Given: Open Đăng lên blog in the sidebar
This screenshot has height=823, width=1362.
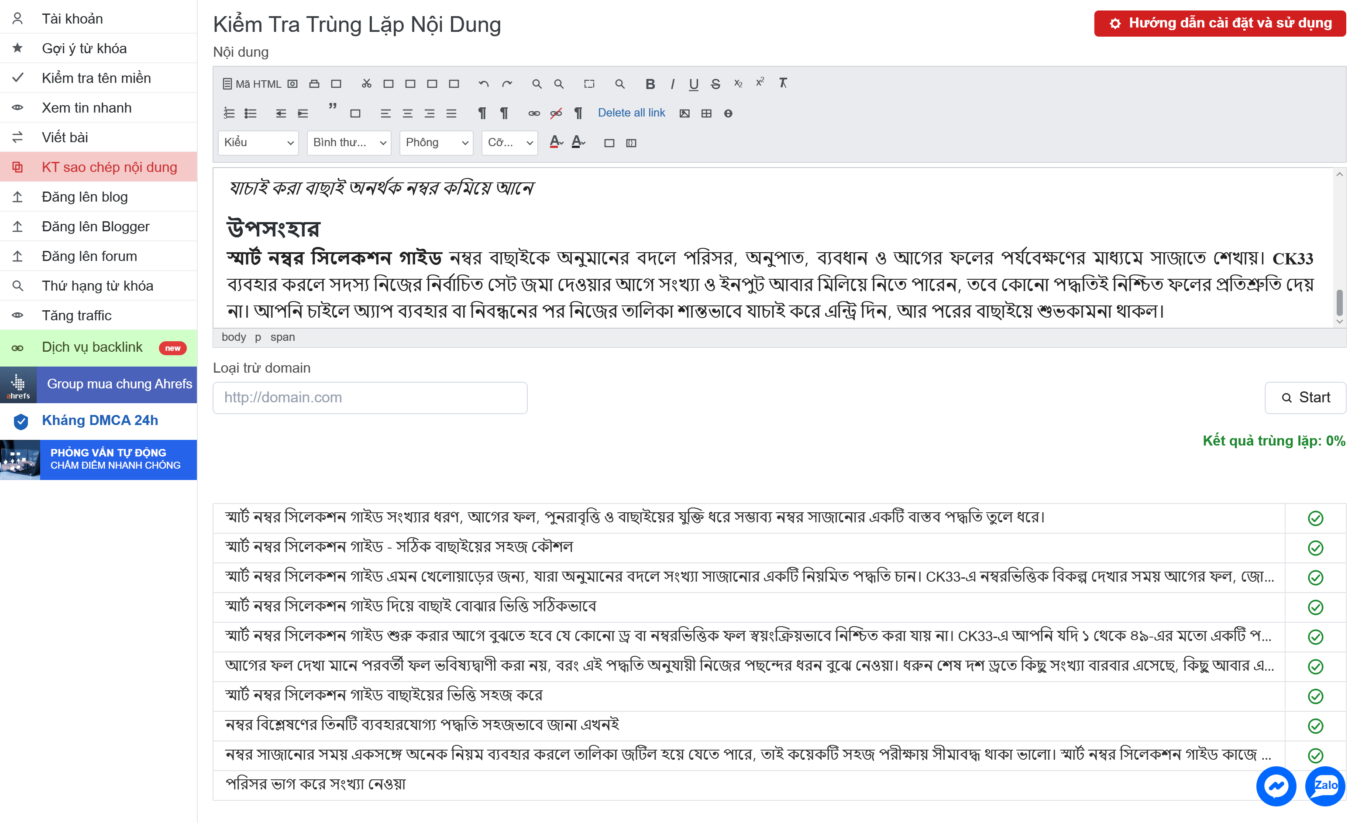Looking at the screenshot, I should [x=98, y=197].
